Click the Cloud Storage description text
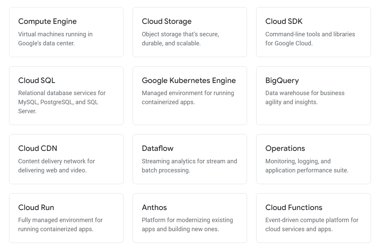Screen dimensions: 378x248 click(x=180, y=38)
